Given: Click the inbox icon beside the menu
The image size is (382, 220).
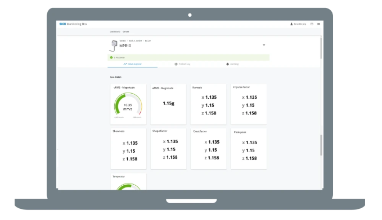Looking at the screenshot, I should [312, 24].
